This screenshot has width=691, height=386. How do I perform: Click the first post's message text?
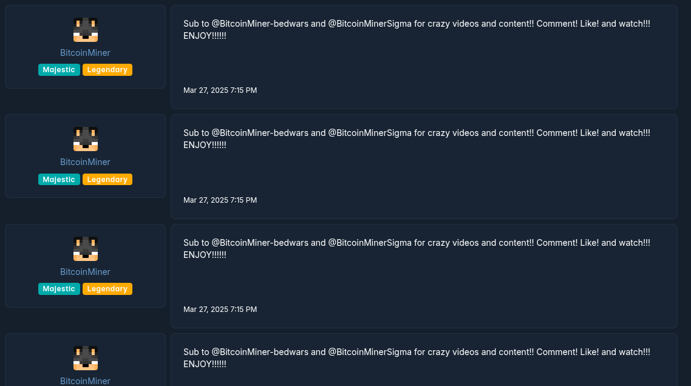point(417,30)
